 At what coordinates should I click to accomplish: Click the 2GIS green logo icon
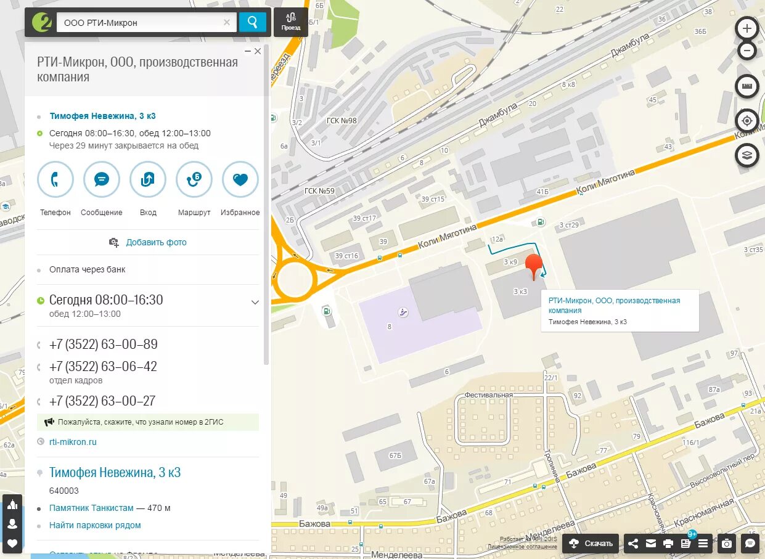[41, 22]
